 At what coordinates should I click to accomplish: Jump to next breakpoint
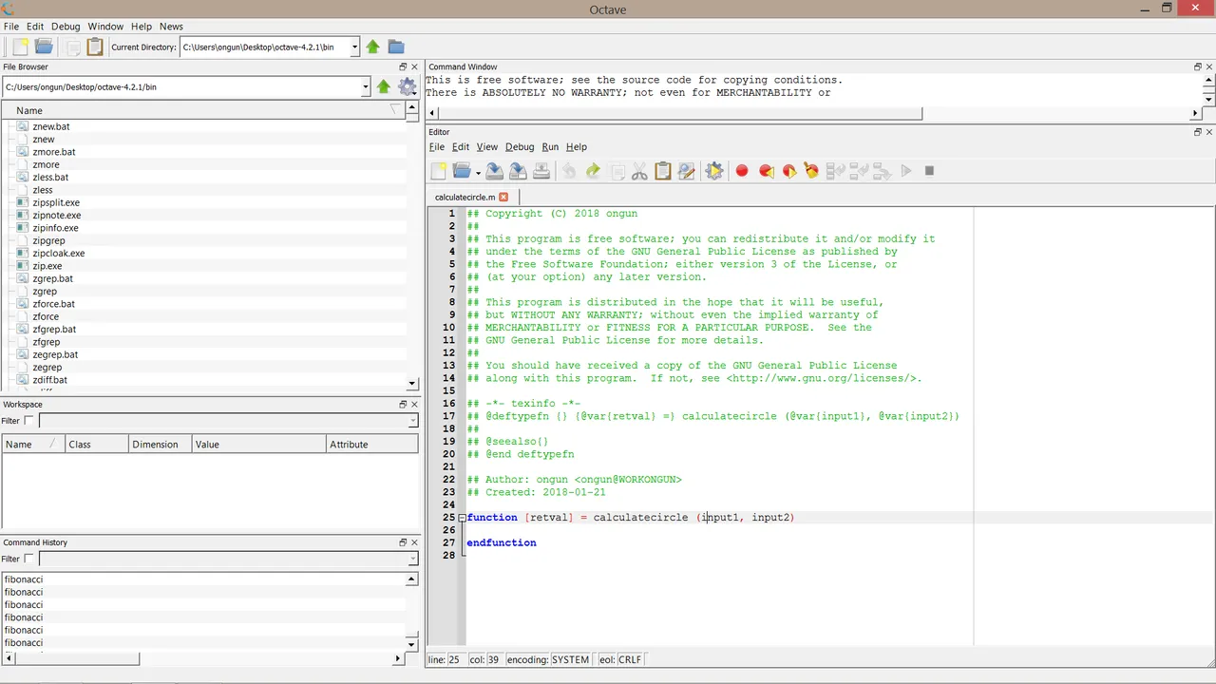788,171
